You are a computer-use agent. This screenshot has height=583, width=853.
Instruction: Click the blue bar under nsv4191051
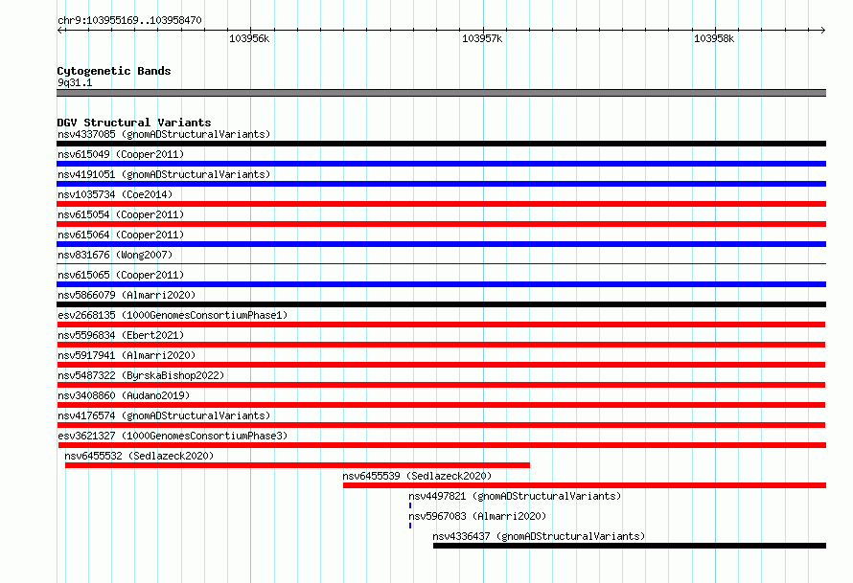click(x=441, y=184)
